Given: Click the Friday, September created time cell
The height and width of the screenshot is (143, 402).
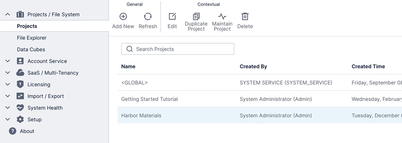Looking at the screenshot, I should pos(377,83).
